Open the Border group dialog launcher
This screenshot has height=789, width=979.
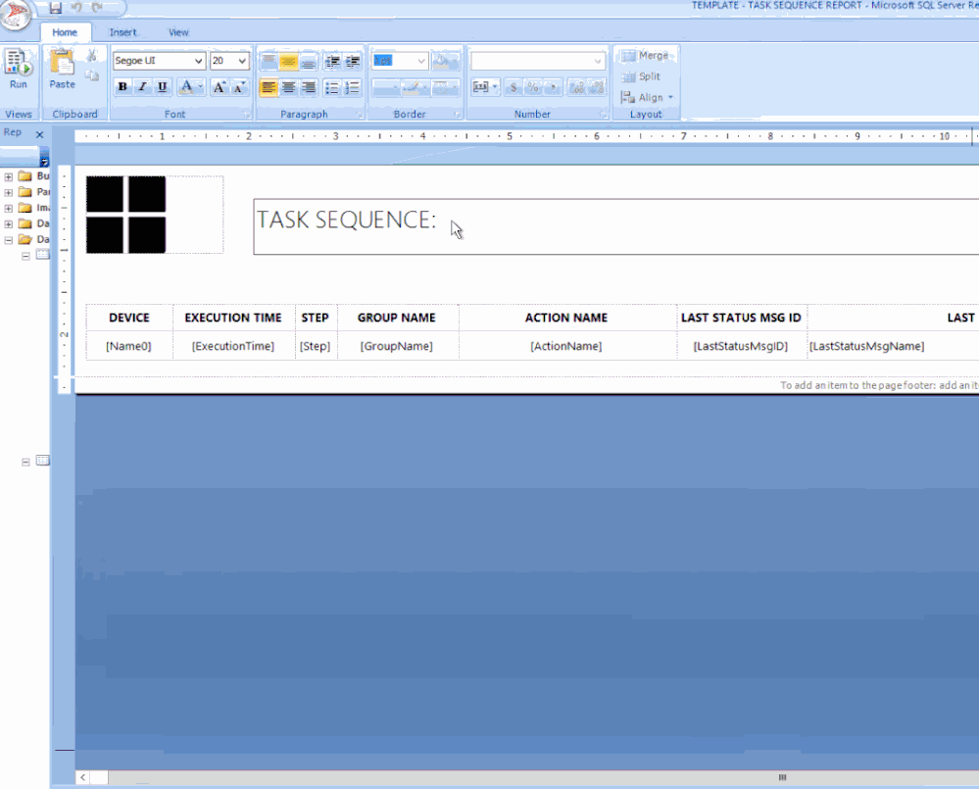458,115
